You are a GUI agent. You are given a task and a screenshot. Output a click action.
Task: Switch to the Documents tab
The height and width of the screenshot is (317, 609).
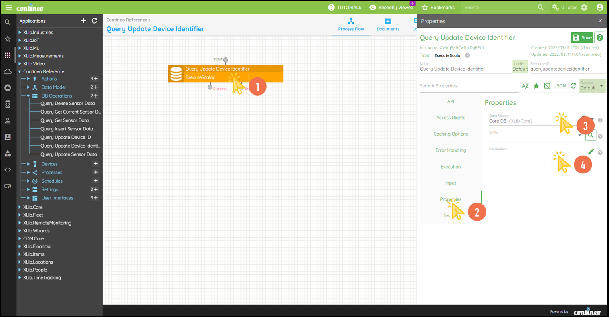[388, 25]
